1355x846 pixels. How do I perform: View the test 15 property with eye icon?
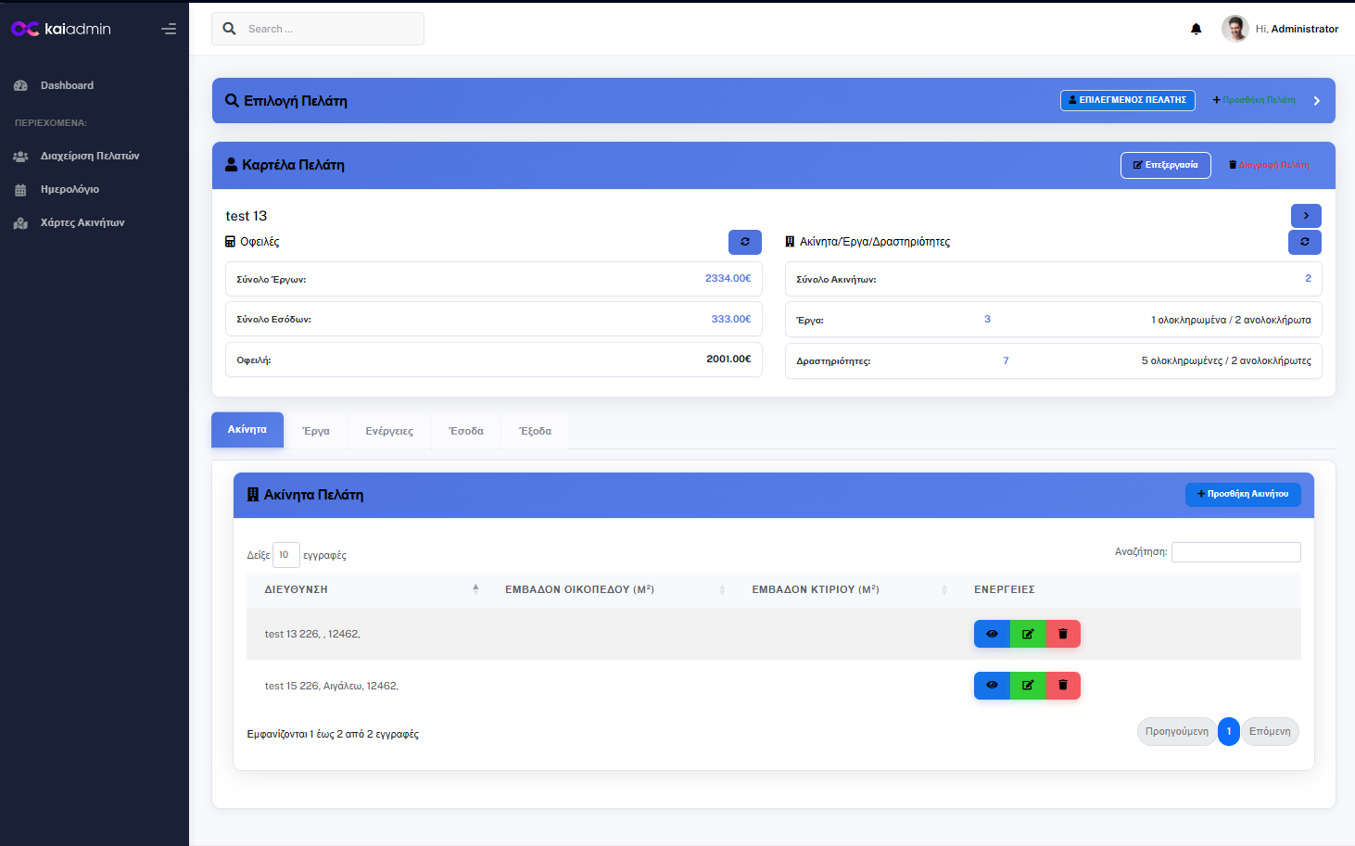[992, 686]
